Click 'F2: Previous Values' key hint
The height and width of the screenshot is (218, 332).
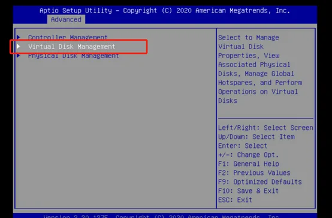click(x=254, y=172)
